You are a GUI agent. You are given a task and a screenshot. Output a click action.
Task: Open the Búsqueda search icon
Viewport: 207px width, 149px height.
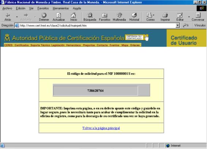point(90,15)
